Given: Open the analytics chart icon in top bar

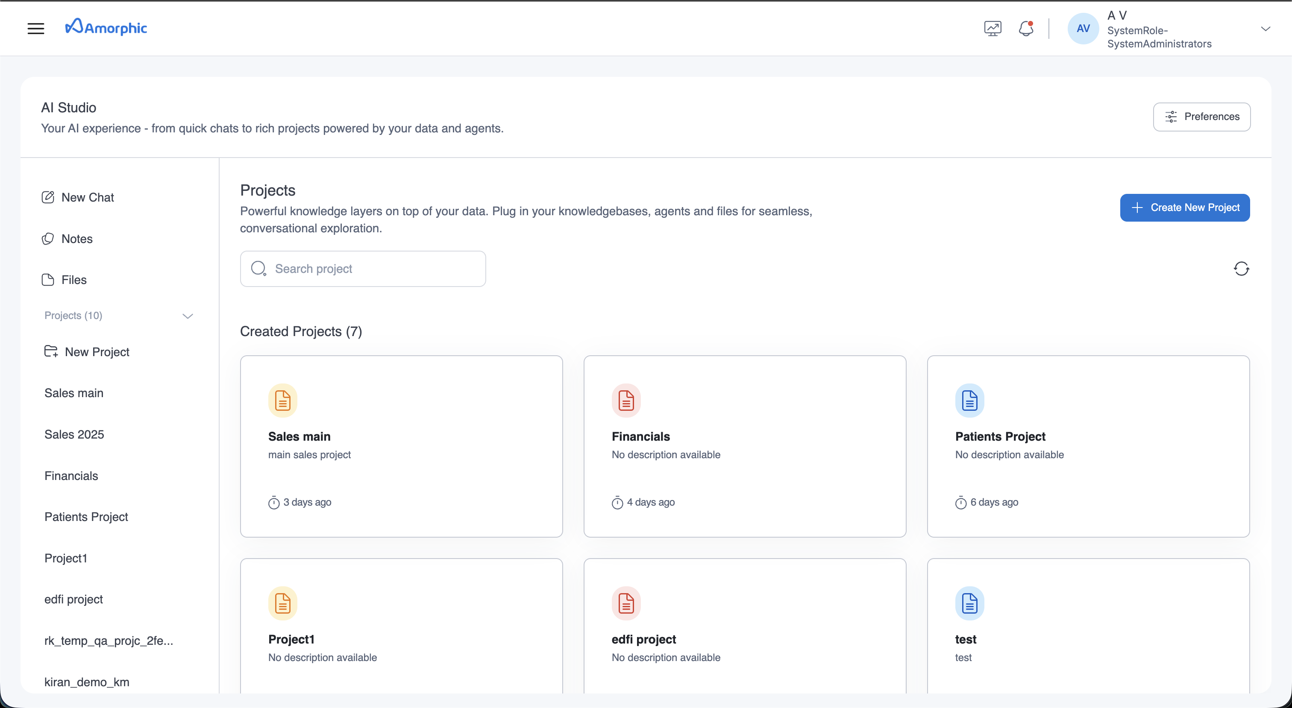Looking at the screenshot, I should (992, 29).
